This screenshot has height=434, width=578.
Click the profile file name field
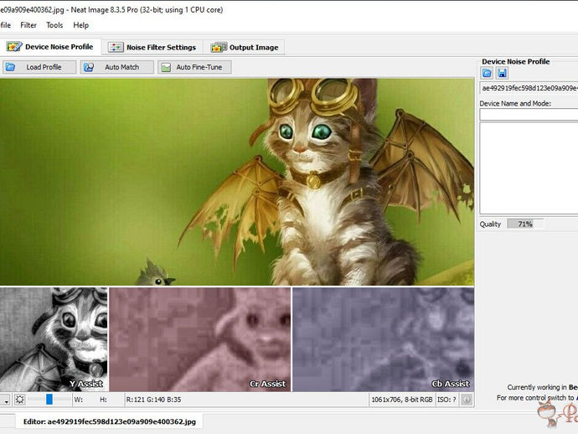[529, 88]
